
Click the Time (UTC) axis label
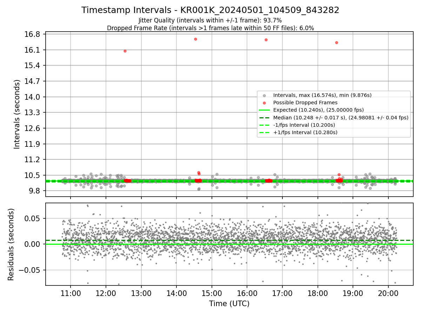[229, 304]
